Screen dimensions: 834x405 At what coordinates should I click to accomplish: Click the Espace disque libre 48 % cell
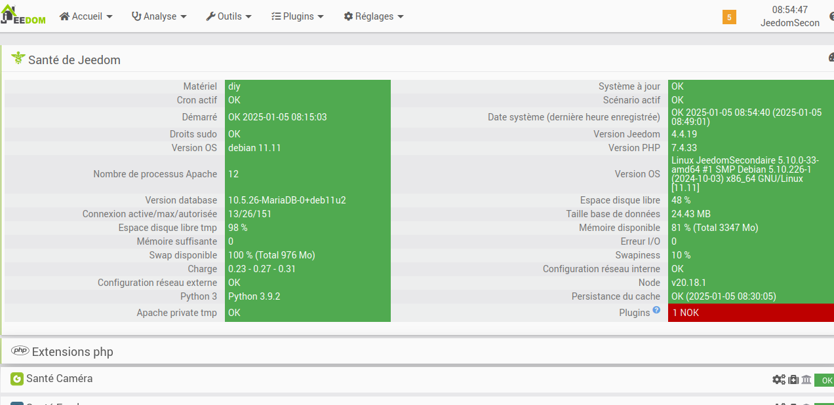751,200
